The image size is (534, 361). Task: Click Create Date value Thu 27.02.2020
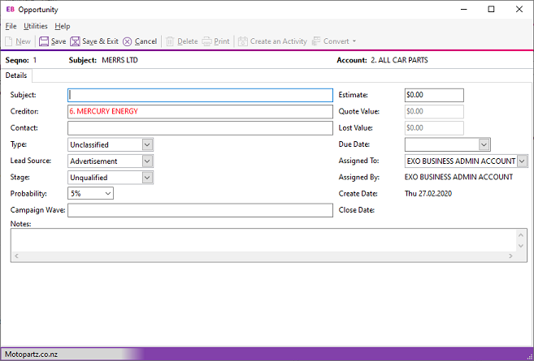pos(428,194)
